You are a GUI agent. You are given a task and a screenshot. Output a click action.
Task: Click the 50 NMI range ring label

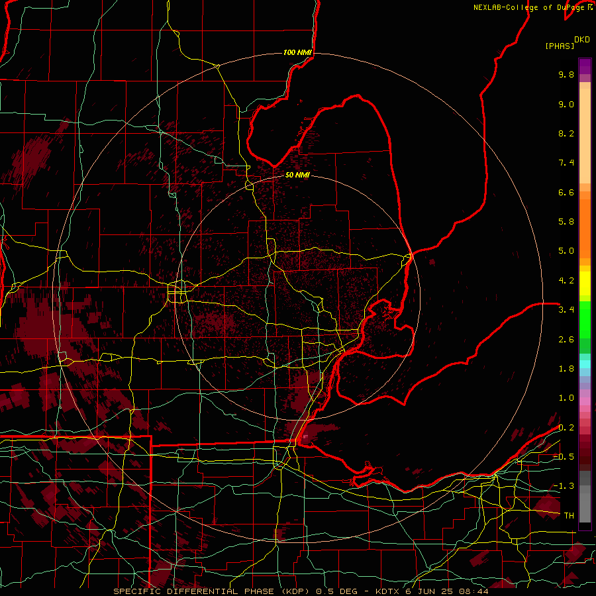click(297, 175)
